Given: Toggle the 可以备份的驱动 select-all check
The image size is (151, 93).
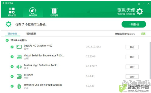Looking at the screenshot, I should (x=7, y=40).
